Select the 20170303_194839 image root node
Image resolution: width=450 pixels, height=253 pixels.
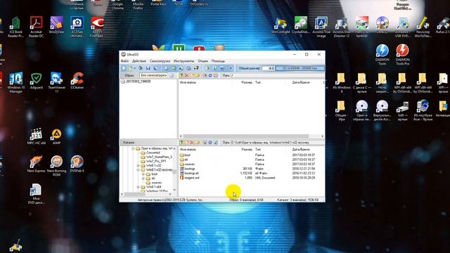138,82
